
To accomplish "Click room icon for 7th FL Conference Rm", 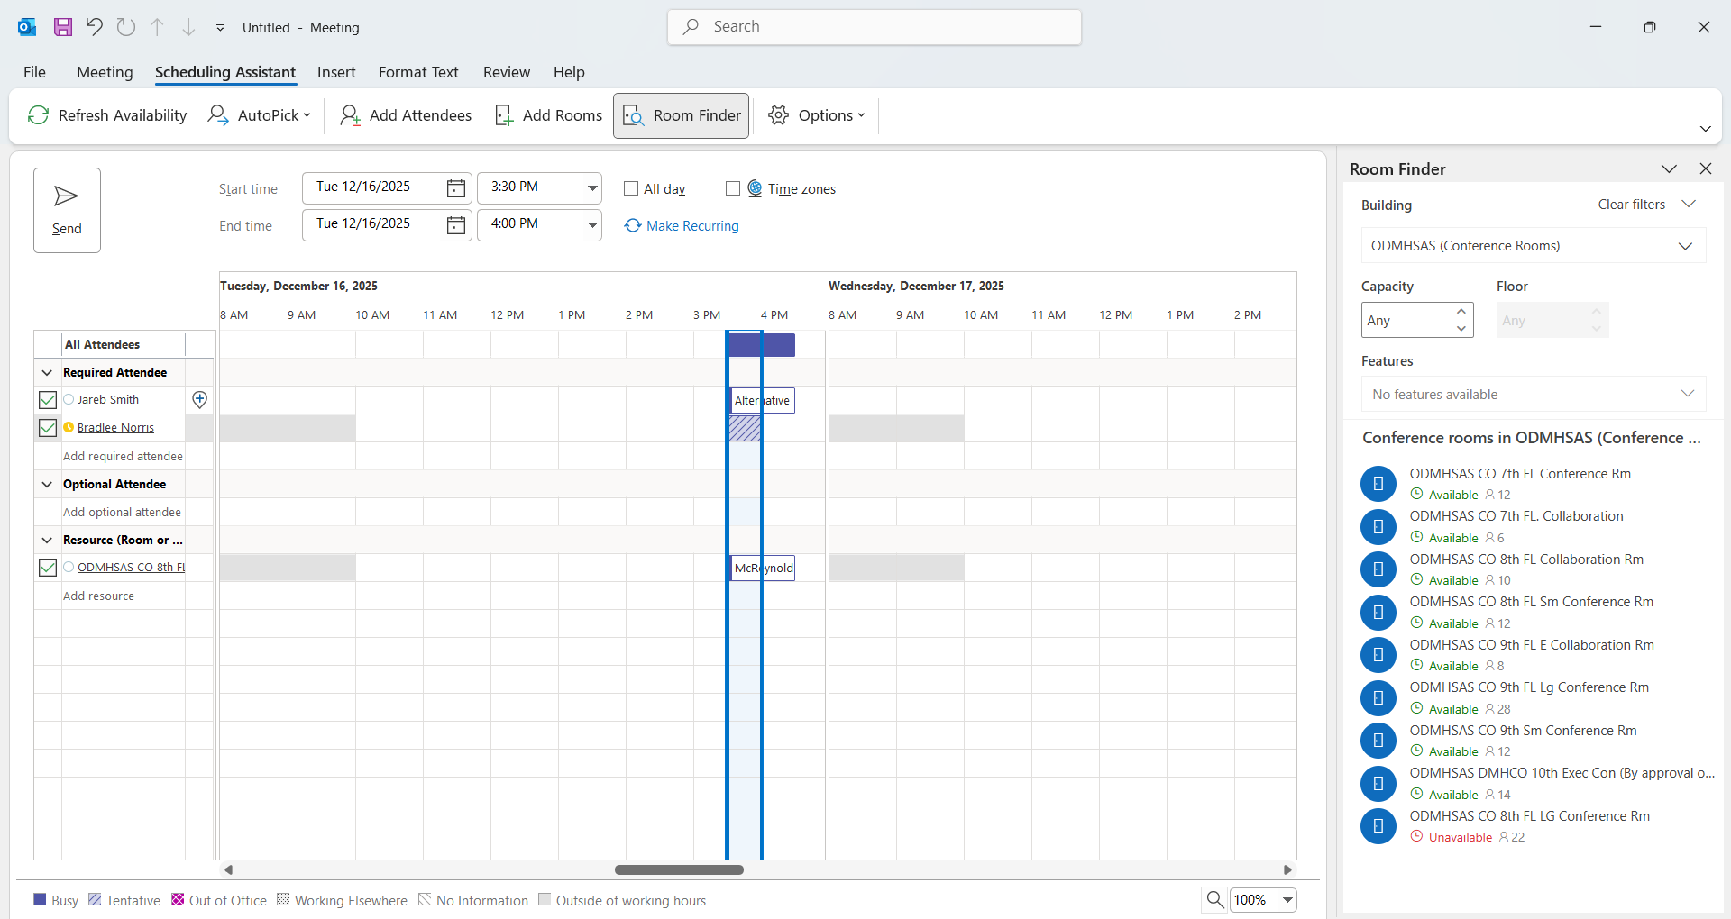I will point(1378,484).
